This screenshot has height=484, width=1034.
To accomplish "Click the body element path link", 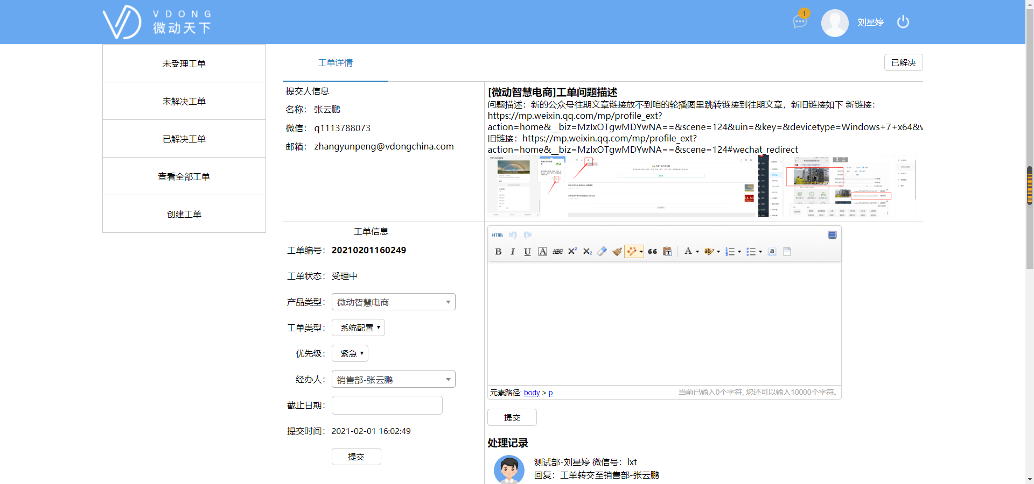I will 532,393.
